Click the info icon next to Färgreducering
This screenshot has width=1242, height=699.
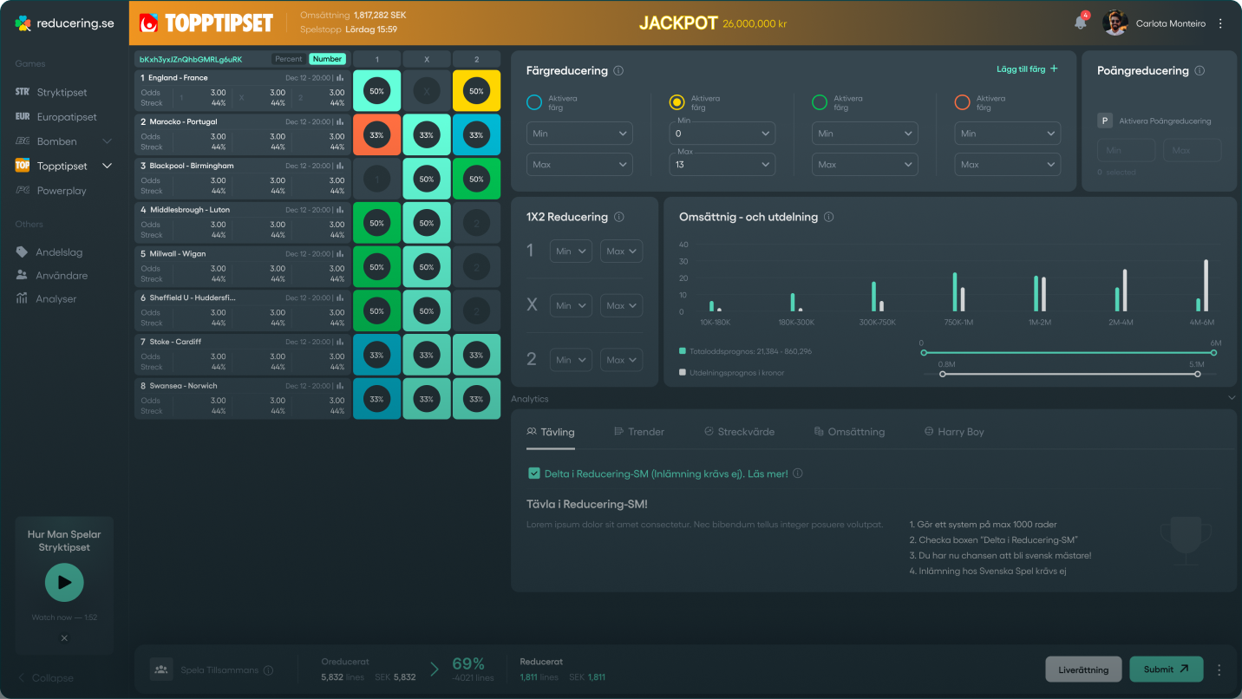[618, 71]
